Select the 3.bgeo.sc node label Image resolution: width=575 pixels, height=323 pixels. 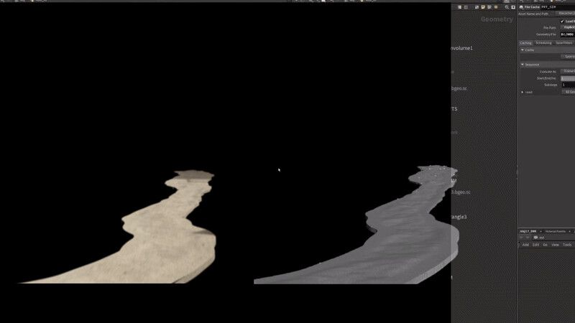point(461,192)
